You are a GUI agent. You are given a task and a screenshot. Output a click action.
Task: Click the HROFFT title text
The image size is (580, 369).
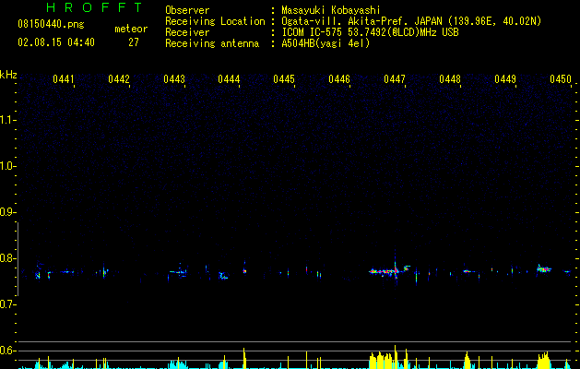pyautogui.click(x=94, y=7)
